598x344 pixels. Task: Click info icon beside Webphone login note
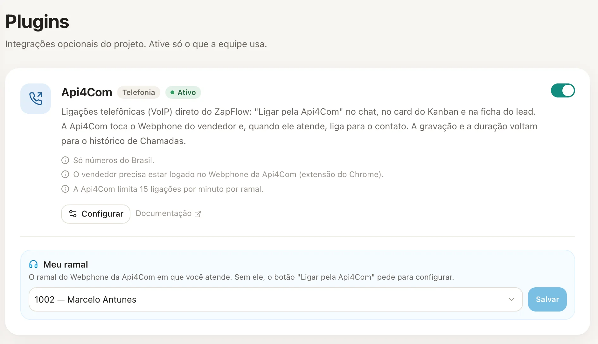[65, 174]
